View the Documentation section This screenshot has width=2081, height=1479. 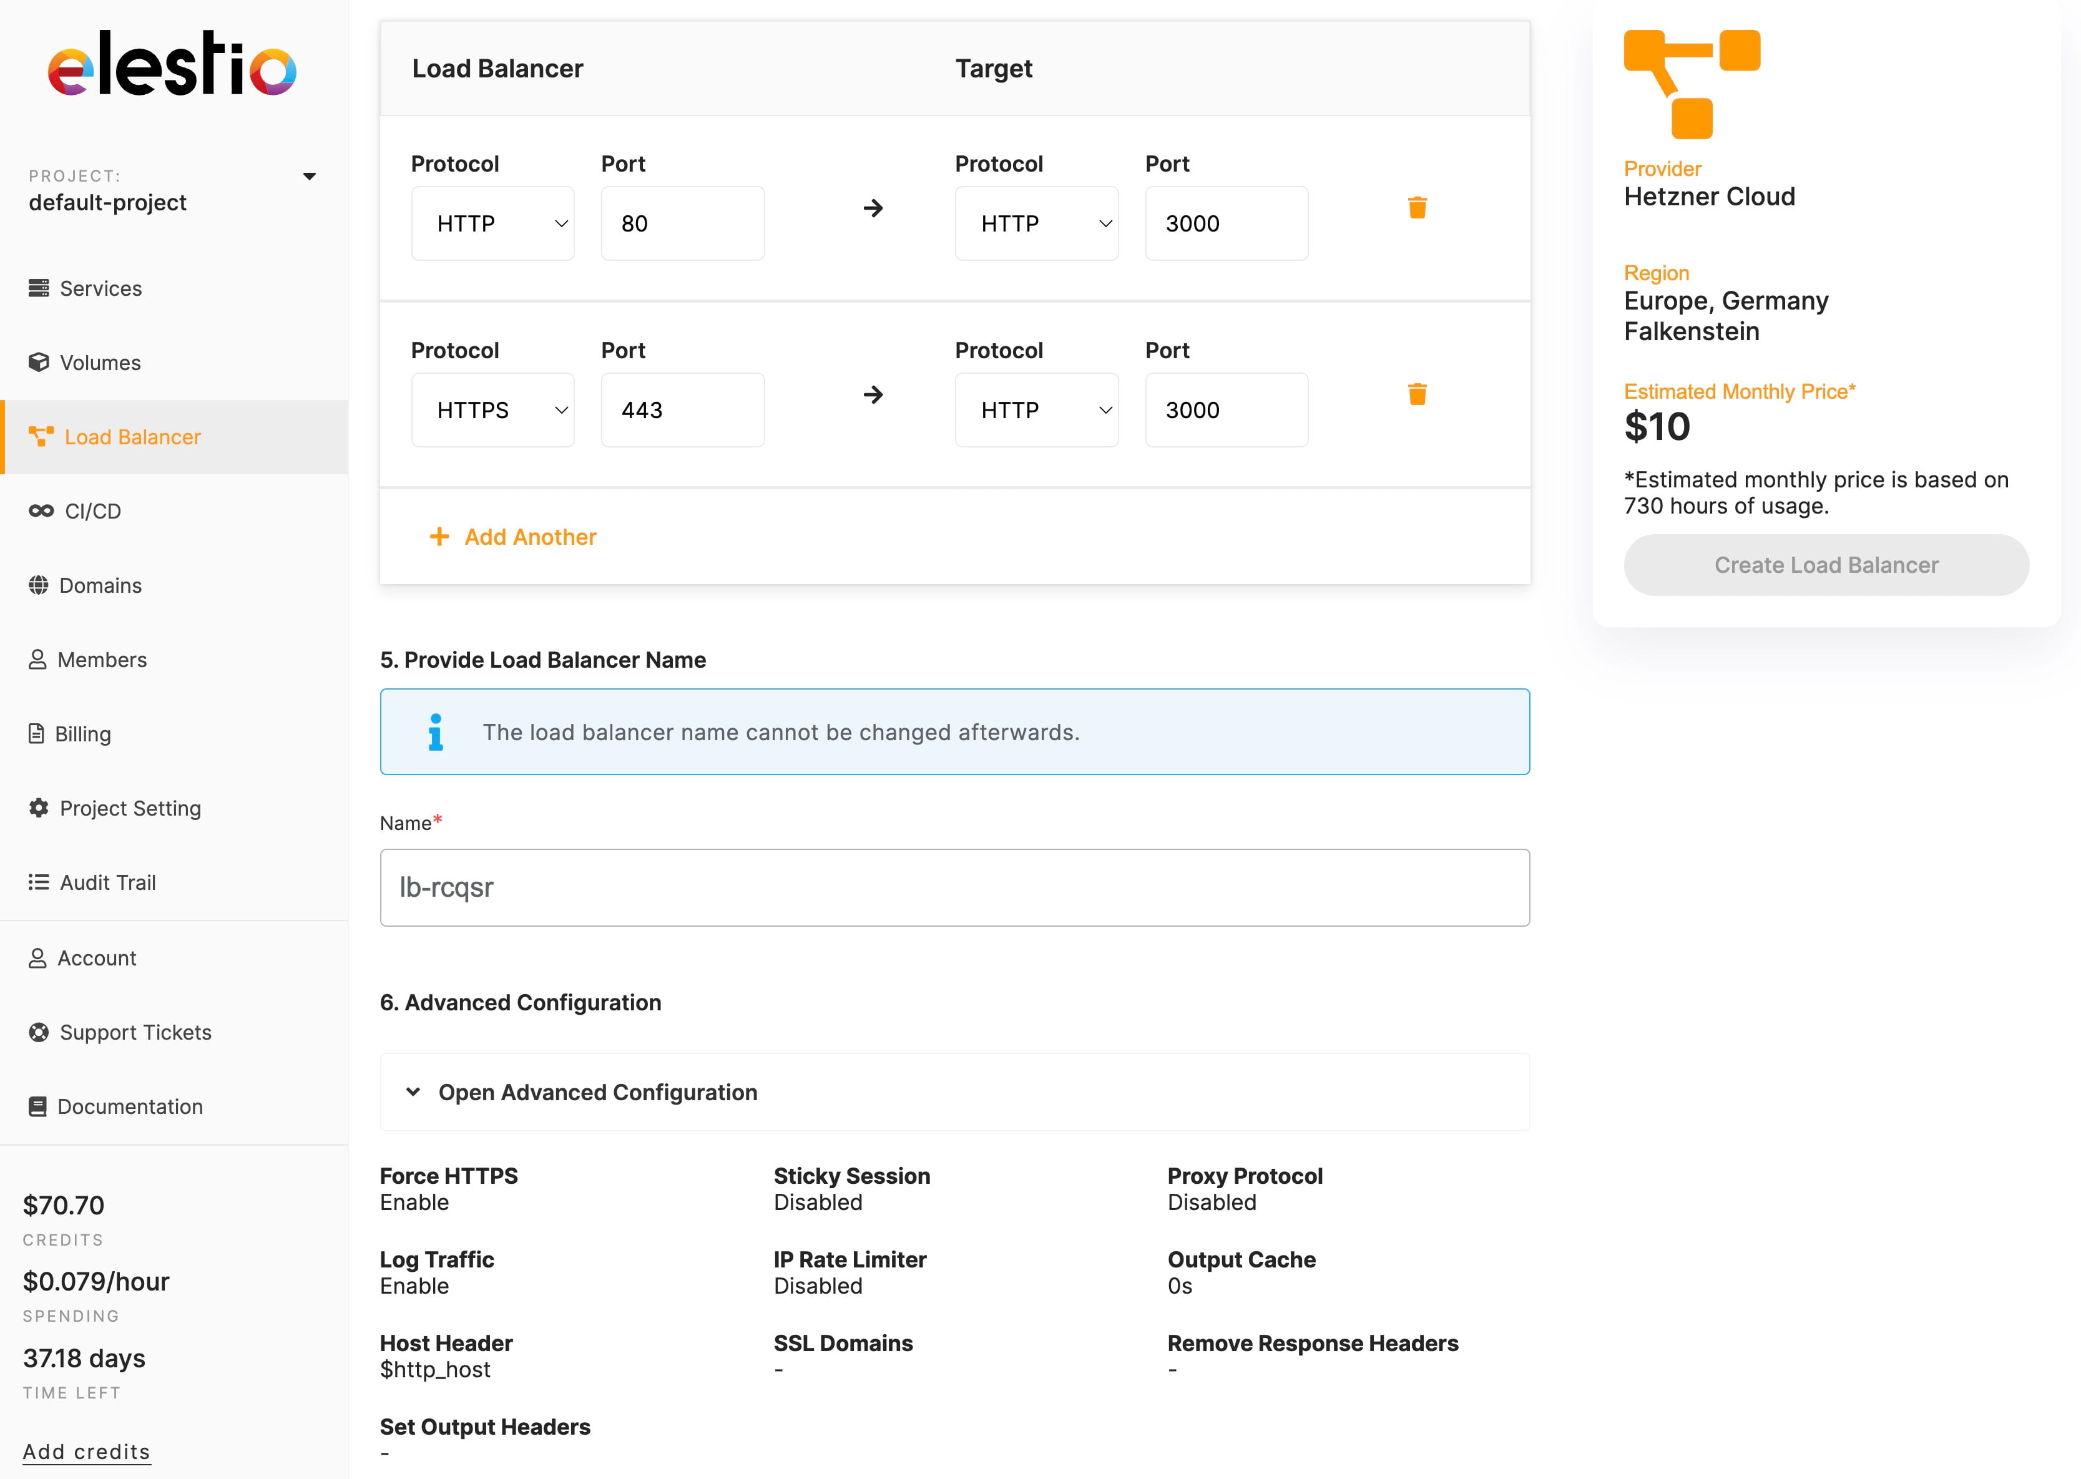130,1106
